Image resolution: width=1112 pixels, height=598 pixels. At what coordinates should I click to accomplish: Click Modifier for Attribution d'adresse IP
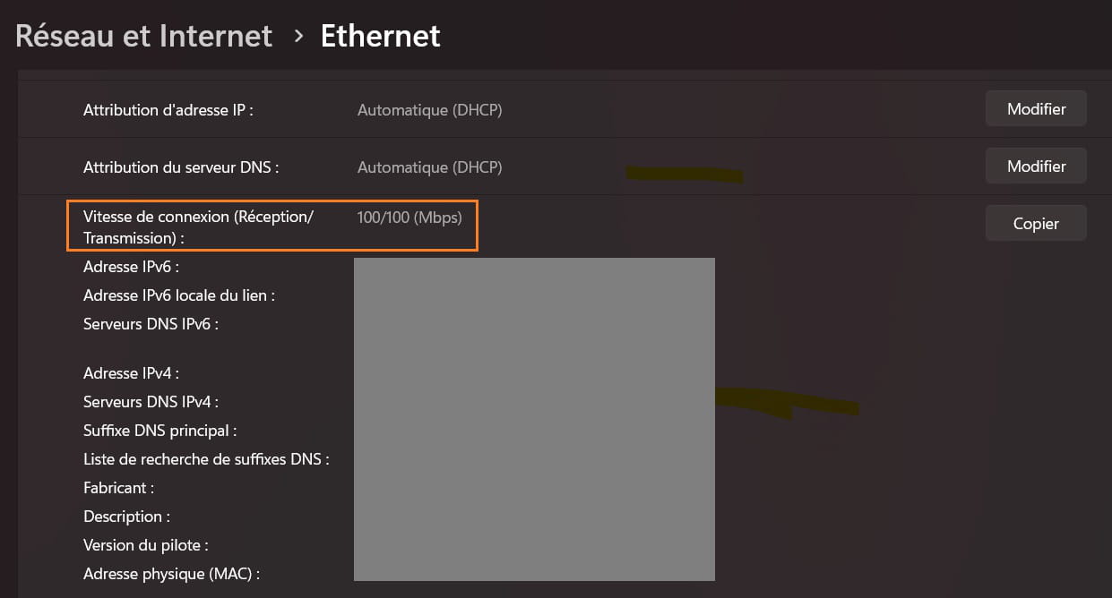coord(1036,109)
